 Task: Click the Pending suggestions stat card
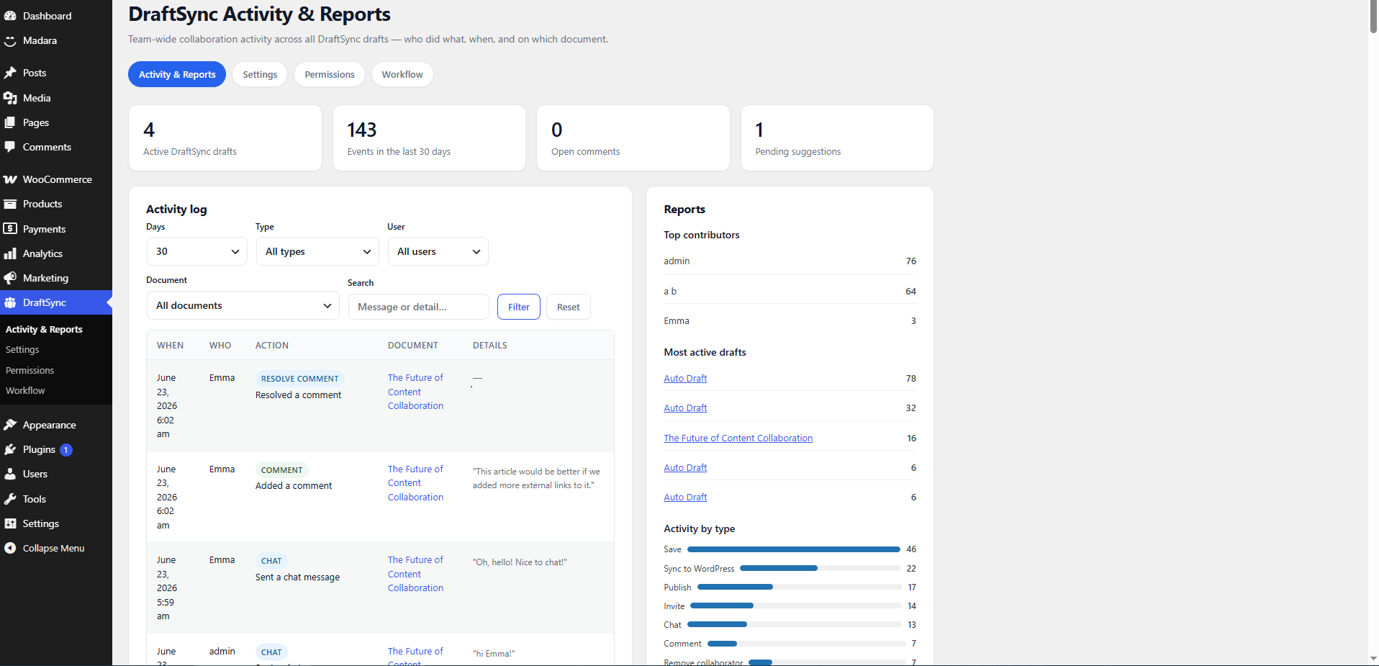pos(837,138)
